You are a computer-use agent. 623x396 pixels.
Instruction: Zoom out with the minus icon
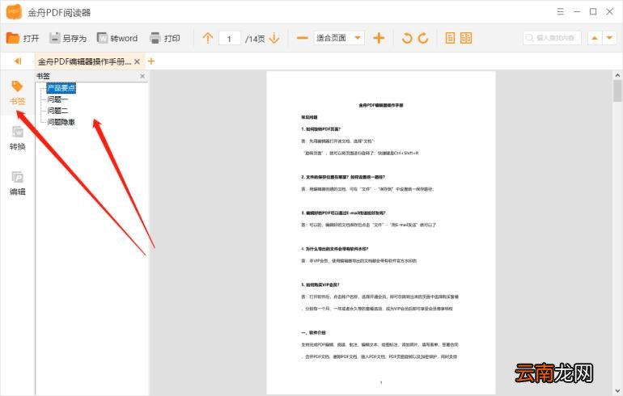[303, 38]
